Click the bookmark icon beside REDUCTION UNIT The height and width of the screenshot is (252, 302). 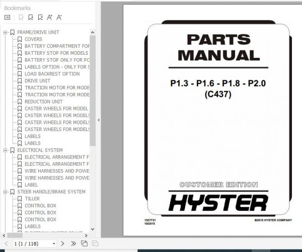click(x=20, y=102)
